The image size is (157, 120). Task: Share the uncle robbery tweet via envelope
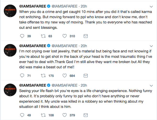[x=86, y=115]
